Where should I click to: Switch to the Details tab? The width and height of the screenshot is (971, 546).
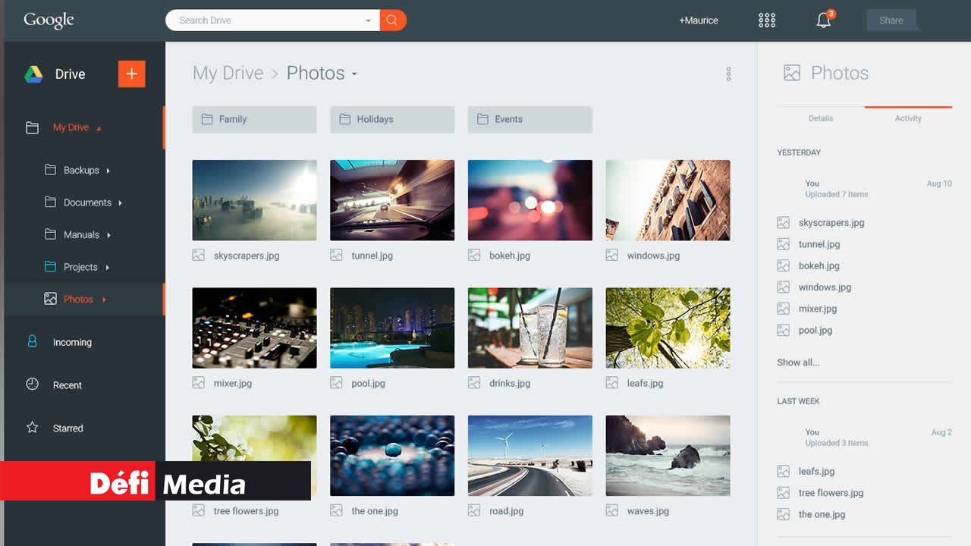pos(820,118)
